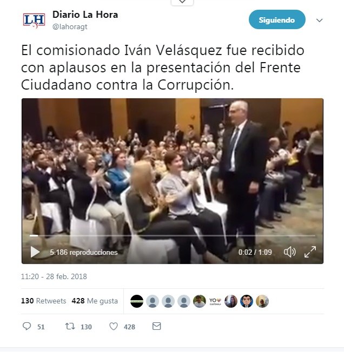344x352 pixels.
Task: Expand the video to fullscreen
Action: 310,252
